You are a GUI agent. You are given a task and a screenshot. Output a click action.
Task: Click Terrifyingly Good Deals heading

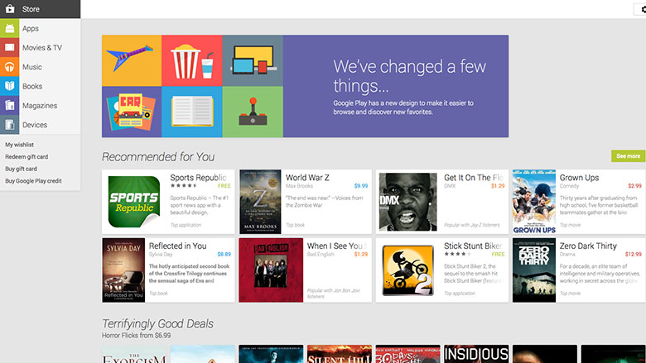click(x=158, y=323)
